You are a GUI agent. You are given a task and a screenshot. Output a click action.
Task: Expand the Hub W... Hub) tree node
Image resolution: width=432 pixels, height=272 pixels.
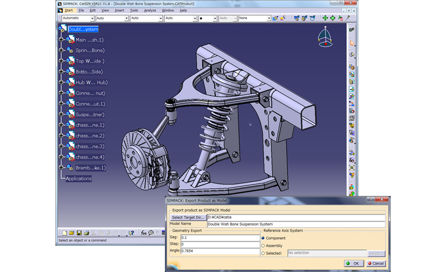(x=61, y=82)
